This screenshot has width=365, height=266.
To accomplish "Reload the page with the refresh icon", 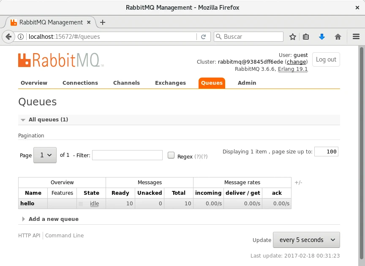I will click(x=203, y=37).
